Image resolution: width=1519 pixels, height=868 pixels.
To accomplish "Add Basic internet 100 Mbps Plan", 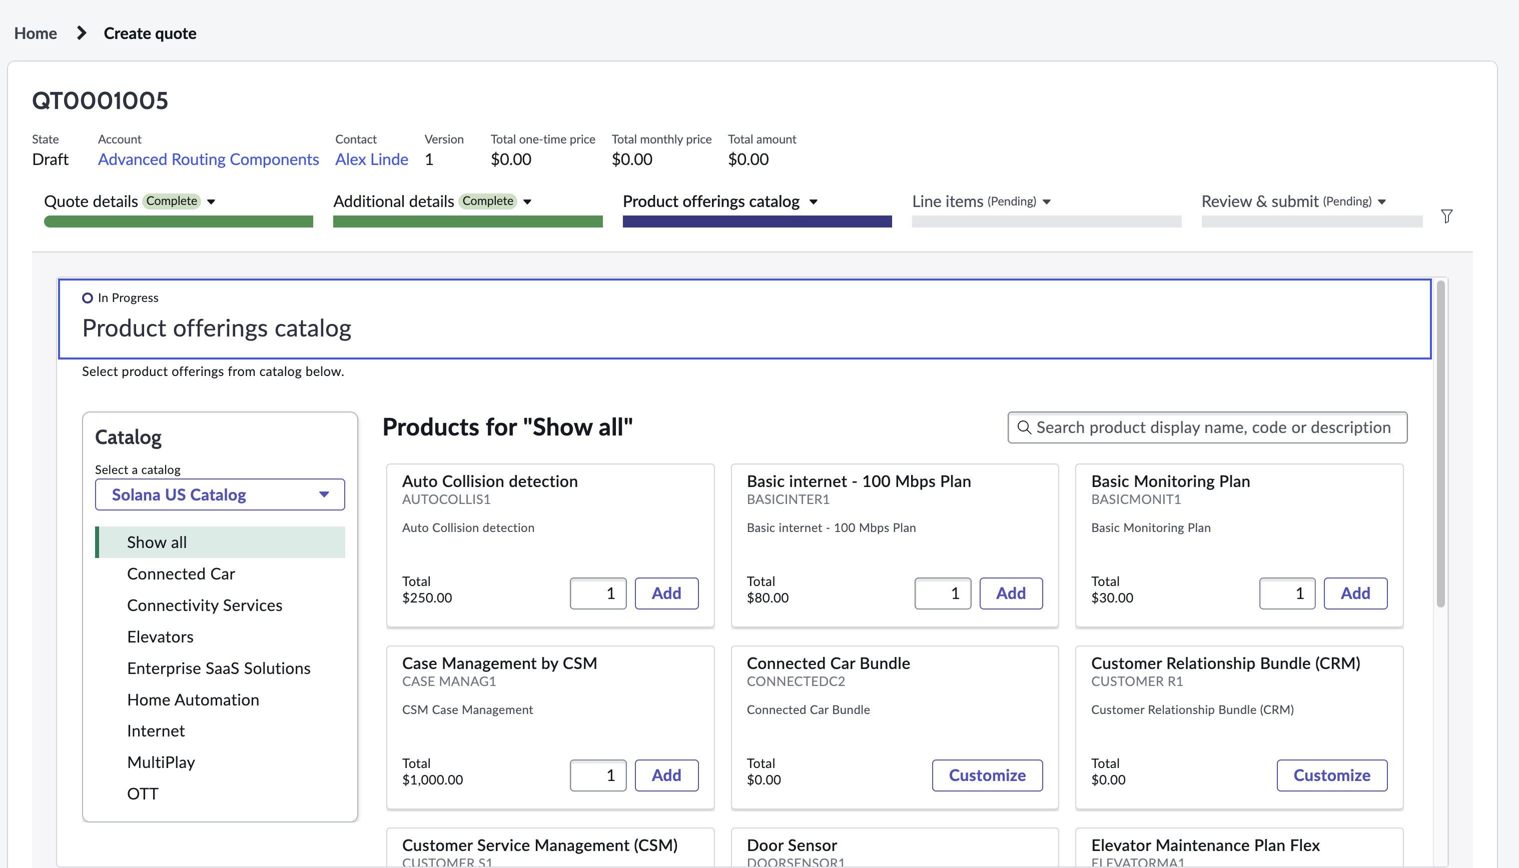I will coord(1011,593).
